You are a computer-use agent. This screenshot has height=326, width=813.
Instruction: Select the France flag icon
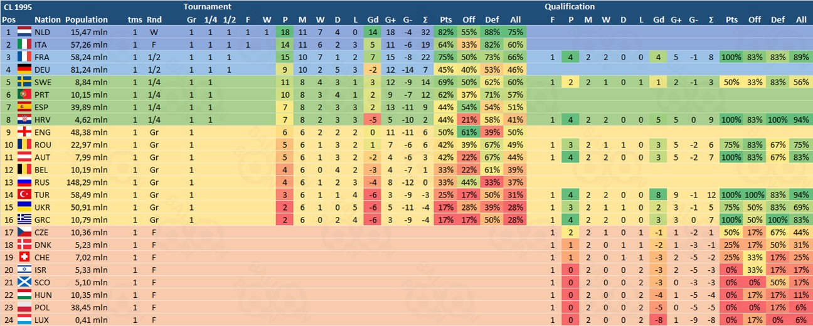[24, 56]
